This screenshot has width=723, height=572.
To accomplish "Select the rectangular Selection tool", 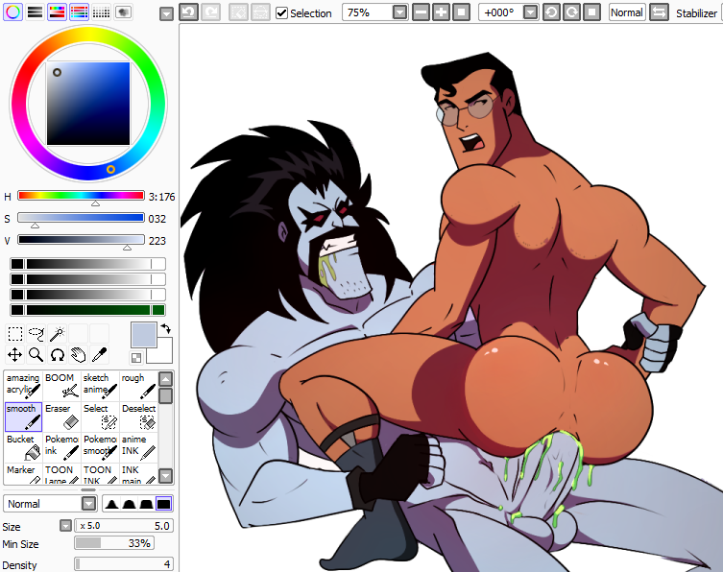I will point(15,334).
